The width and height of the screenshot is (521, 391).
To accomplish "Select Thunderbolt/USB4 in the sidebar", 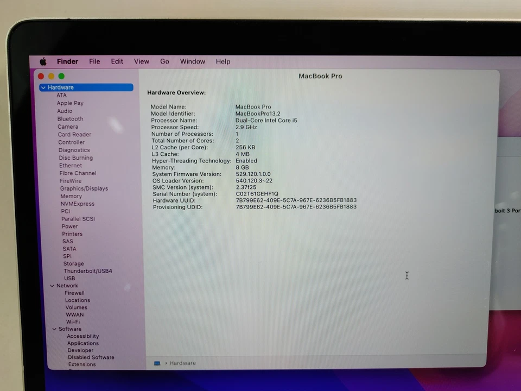I will point(88,270).
